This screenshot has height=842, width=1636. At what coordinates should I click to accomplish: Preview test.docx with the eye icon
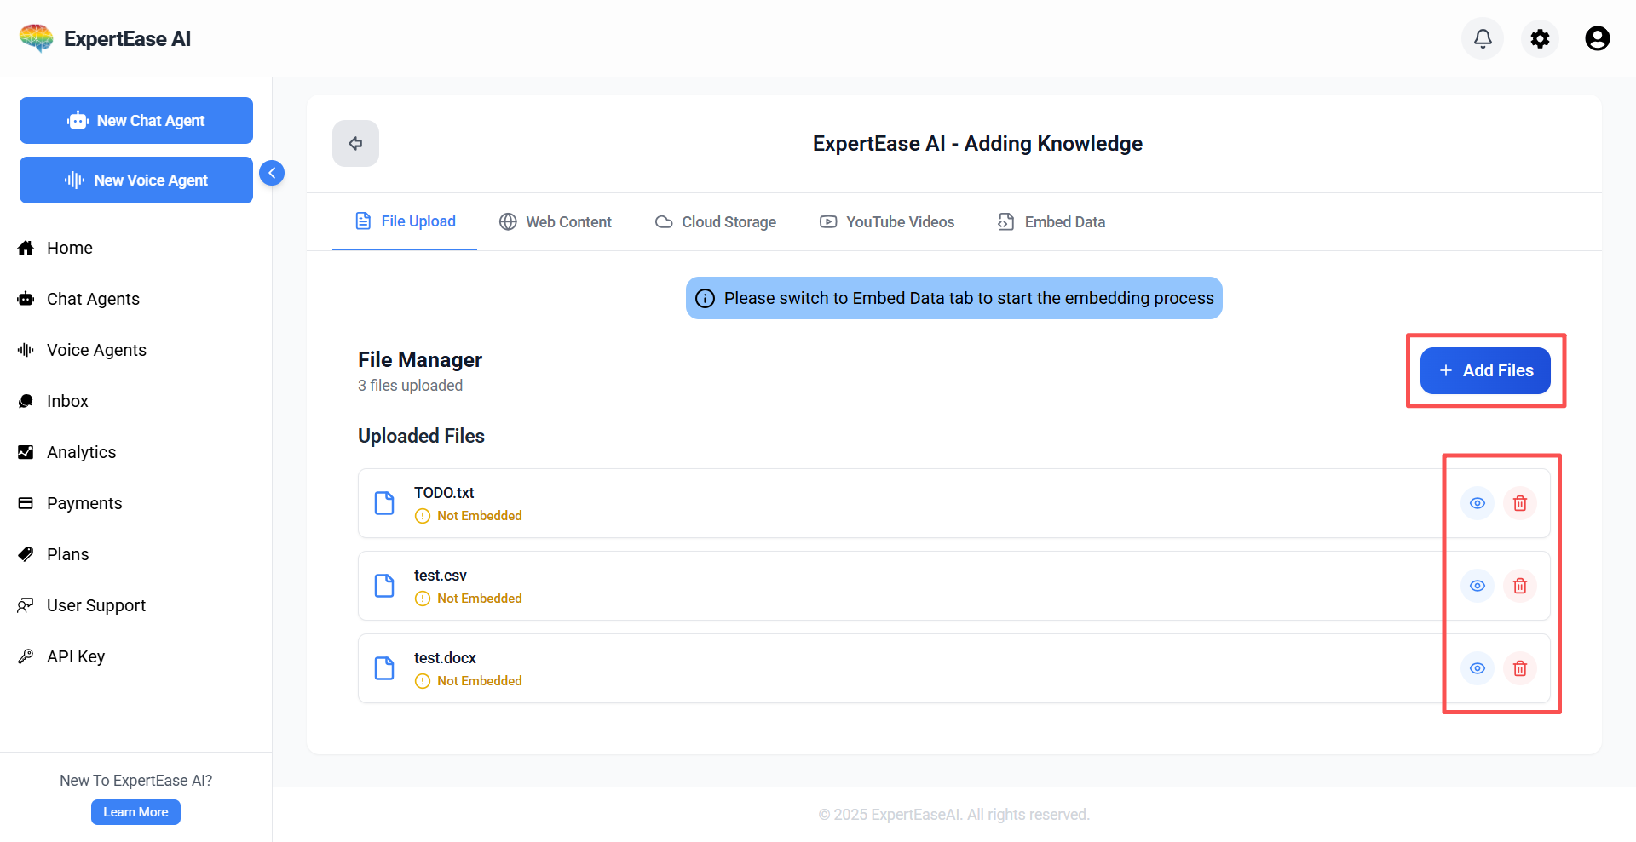point(1478,668)
